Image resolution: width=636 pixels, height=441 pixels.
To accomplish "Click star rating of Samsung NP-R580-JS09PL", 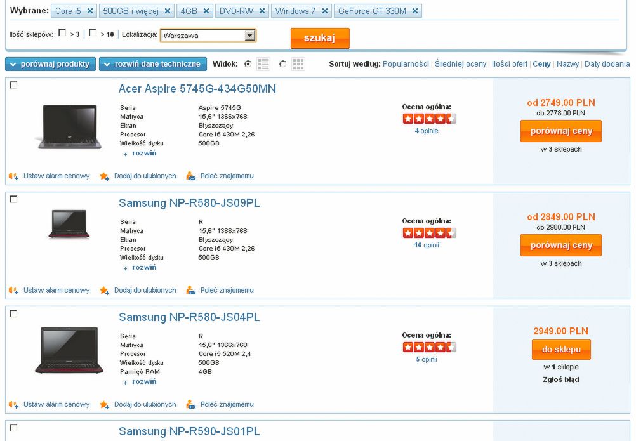I will coord(429,233).
